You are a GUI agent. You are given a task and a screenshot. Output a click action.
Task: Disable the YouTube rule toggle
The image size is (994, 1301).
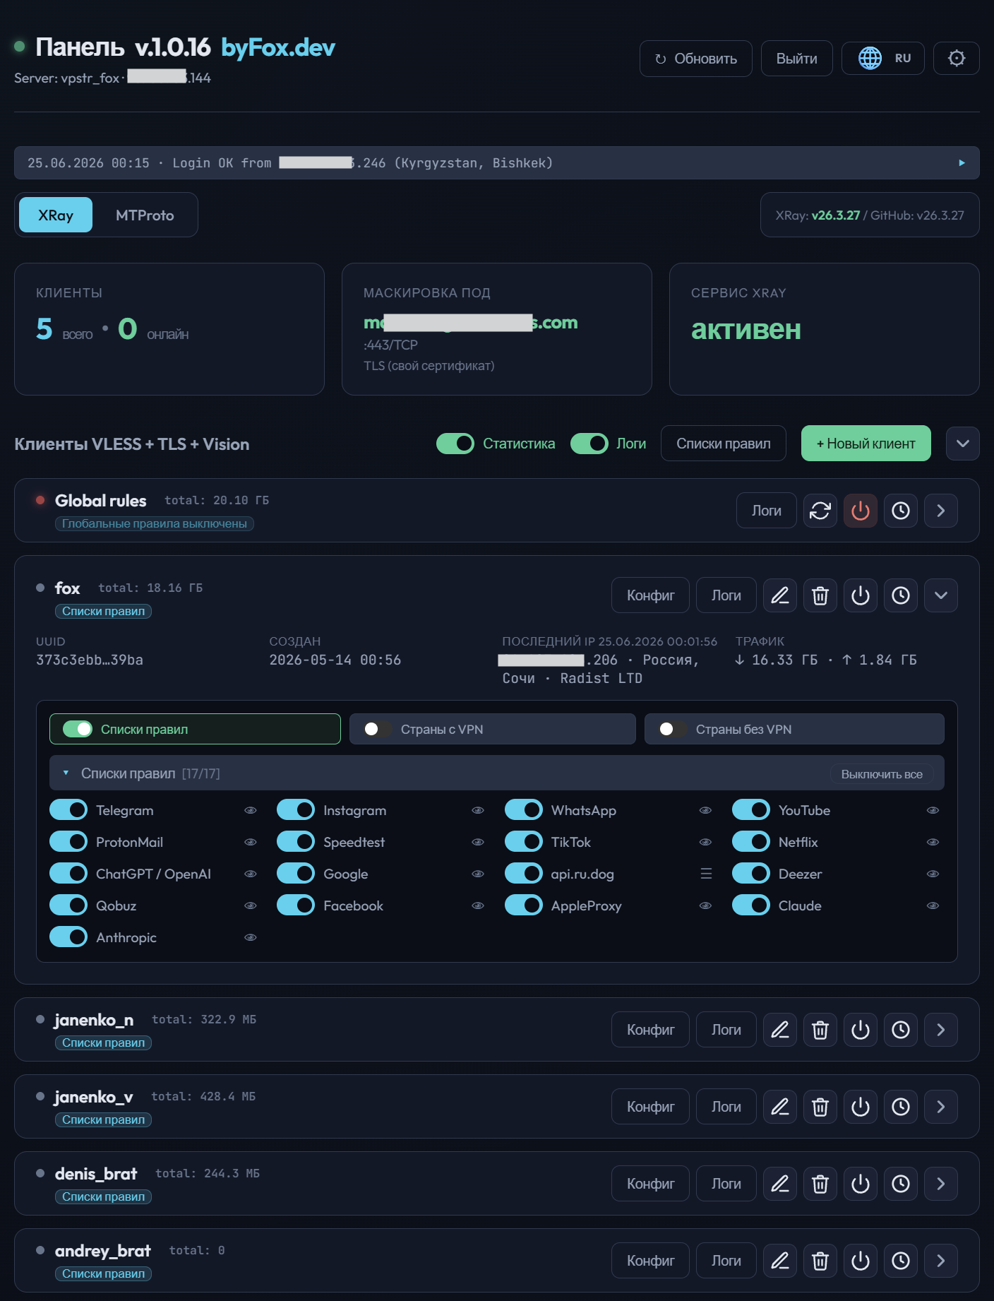pos(750,810)
